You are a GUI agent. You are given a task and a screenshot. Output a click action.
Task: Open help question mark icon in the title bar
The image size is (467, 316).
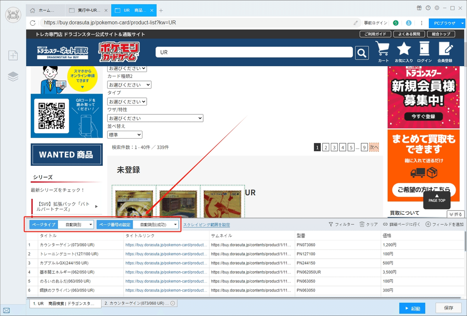tap(428, 8)
